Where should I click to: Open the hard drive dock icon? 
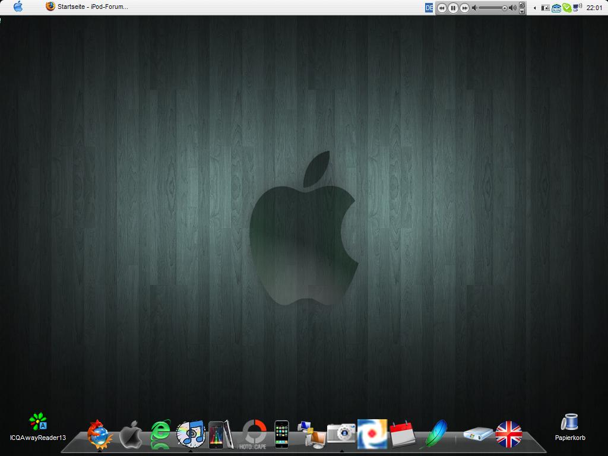tap(478, 433)
